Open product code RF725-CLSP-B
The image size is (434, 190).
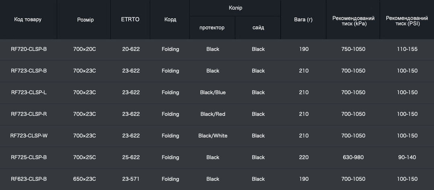29,158
